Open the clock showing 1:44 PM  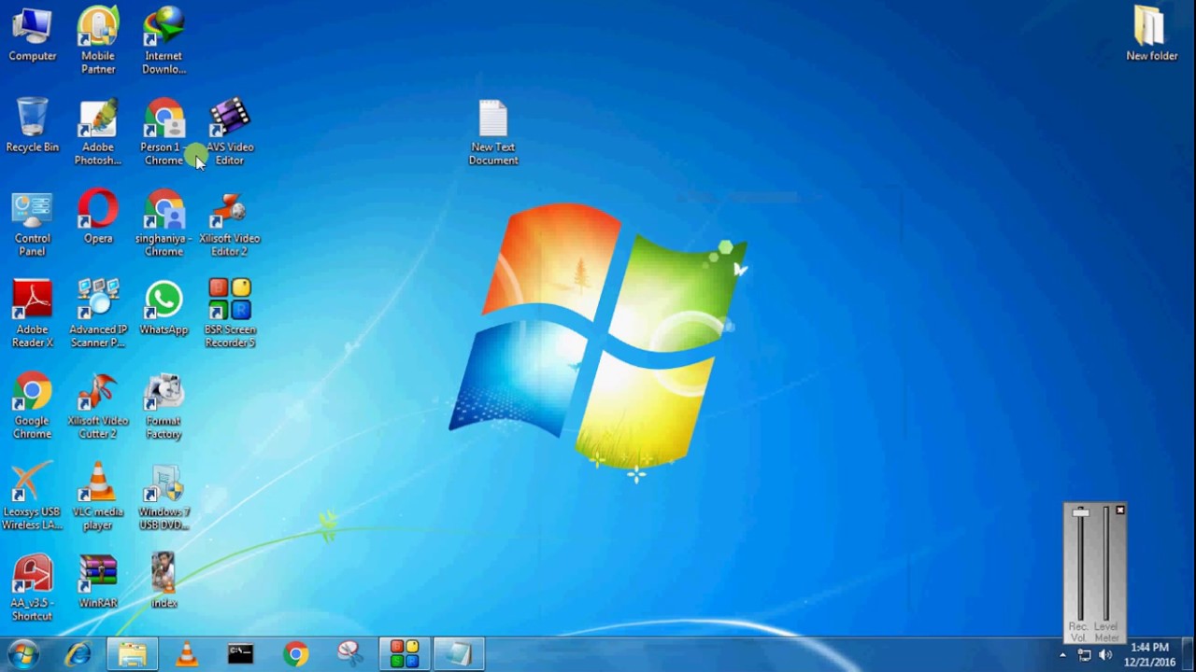[1149, 654]
